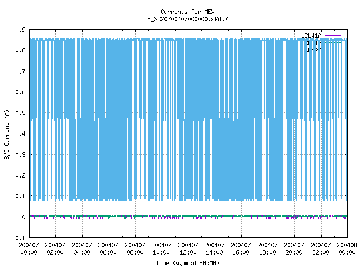
Task: Click the 200408 date tick label
Action: pos(347,245)
